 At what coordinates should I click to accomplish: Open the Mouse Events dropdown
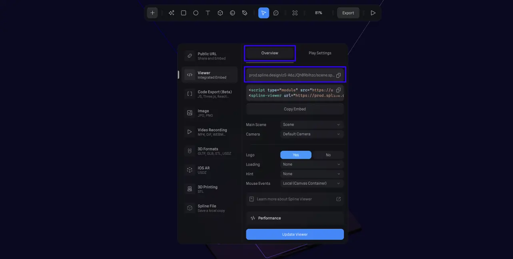click(x=311, y=183)
